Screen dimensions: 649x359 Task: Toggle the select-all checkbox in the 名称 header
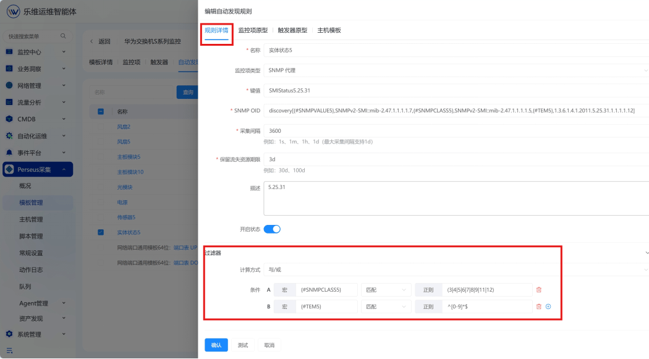101,111
